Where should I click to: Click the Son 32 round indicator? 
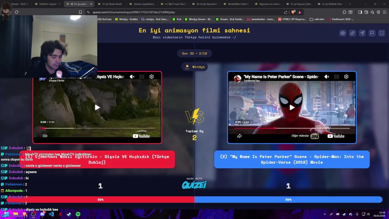pos(194,54)
